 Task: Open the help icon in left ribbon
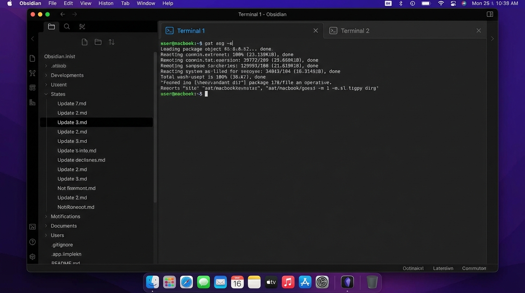[32, 242]
